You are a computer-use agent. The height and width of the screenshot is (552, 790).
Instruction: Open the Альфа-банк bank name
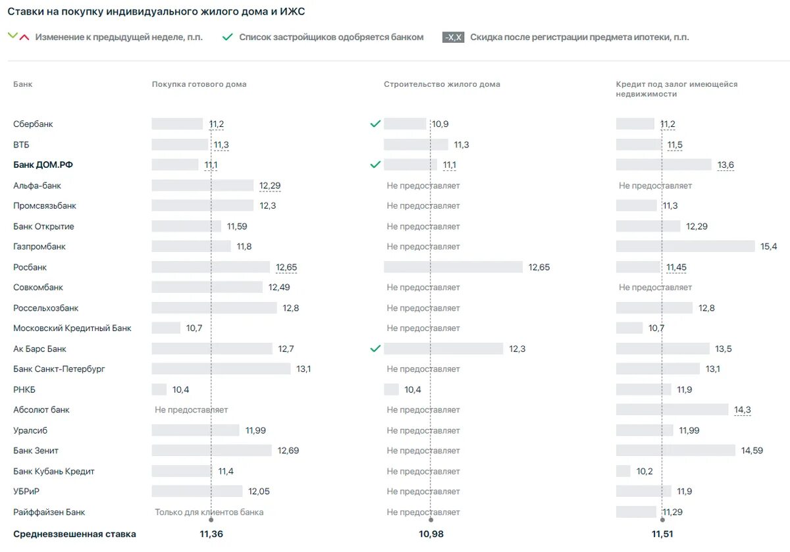(x=37, y=186)
